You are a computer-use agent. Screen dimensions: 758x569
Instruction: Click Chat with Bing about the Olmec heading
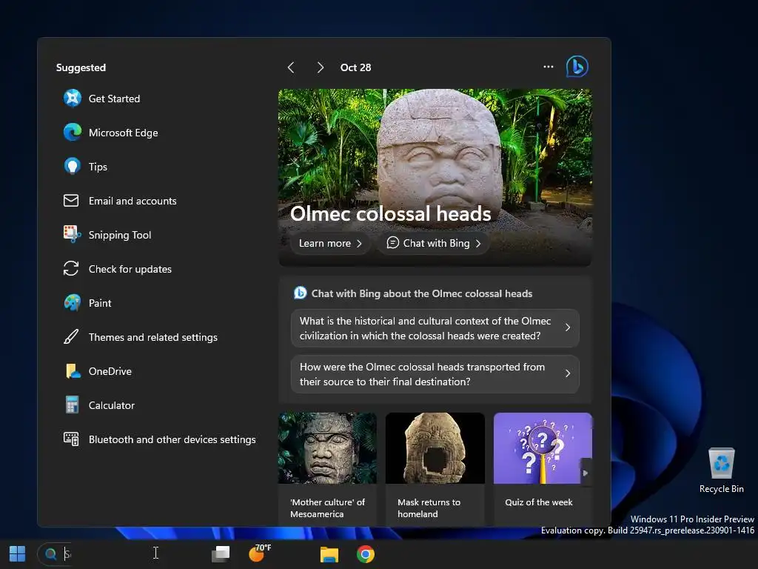(421, 293)
